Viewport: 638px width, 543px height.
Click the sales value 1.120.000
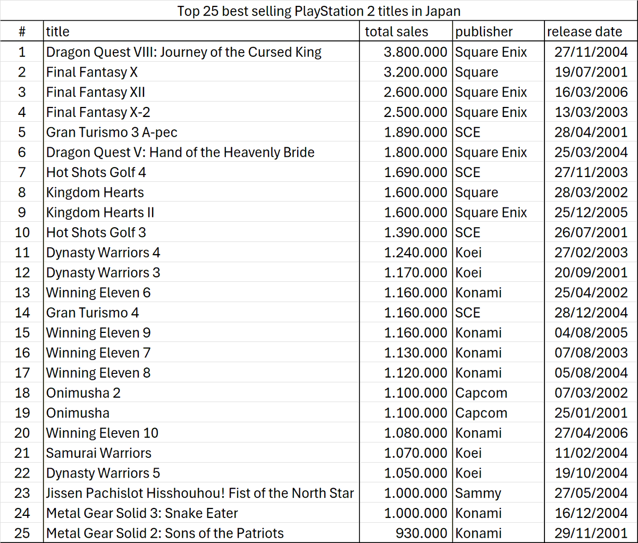406,373
